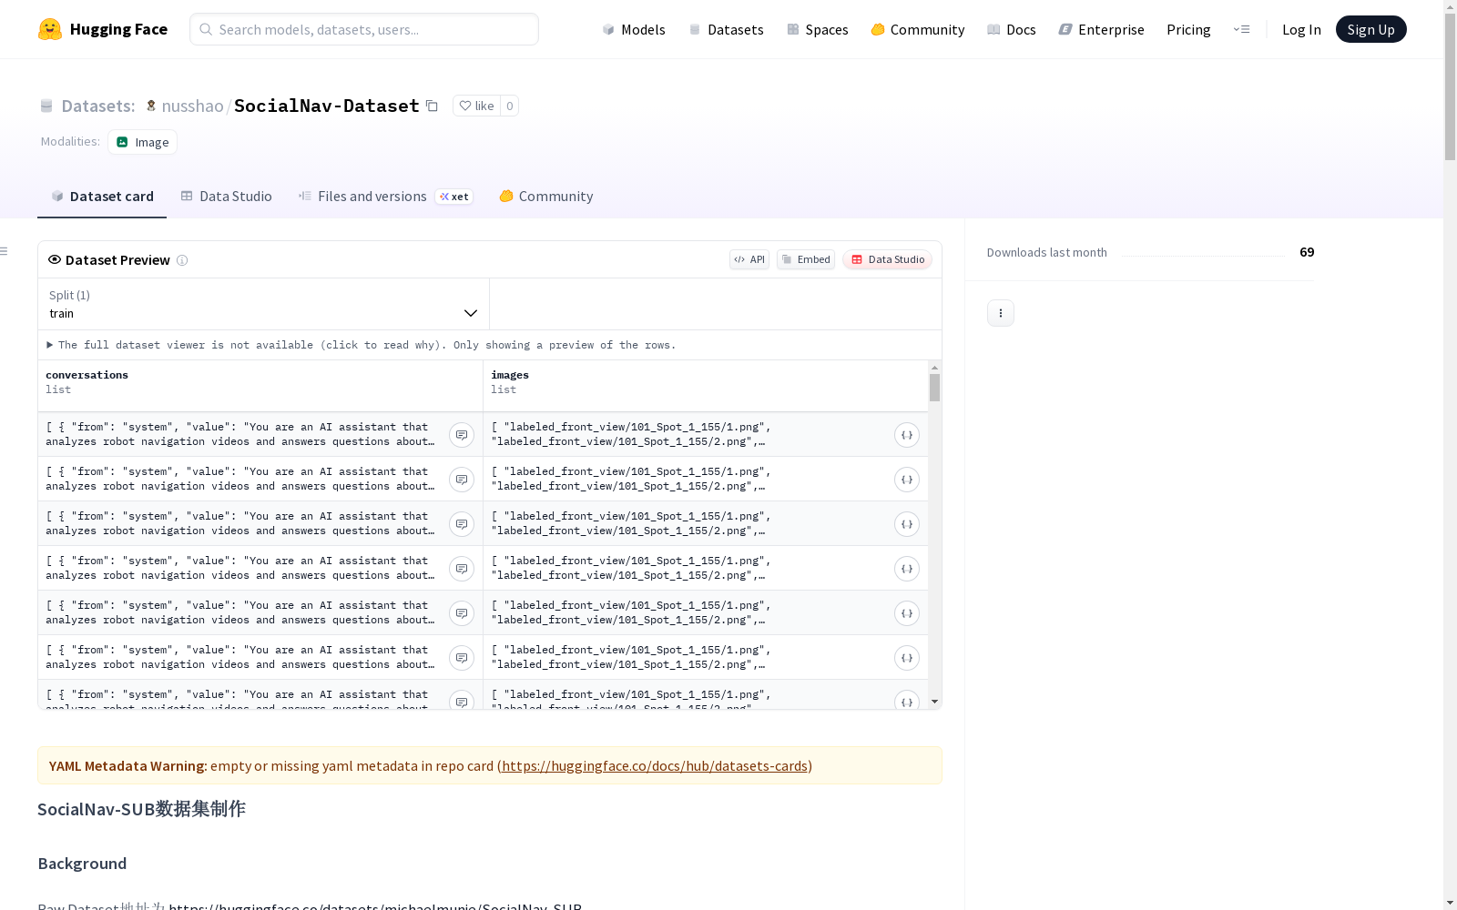1457x910 pixels.
Task: Click the preview table's scrollbar thumb
Action: pos(934,388)
